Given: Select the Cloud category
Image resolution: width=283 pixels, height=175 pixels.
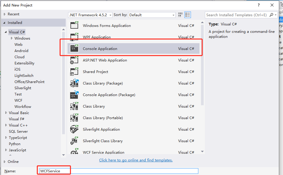Looking at the screenshot, I should [x=19, y=57].
